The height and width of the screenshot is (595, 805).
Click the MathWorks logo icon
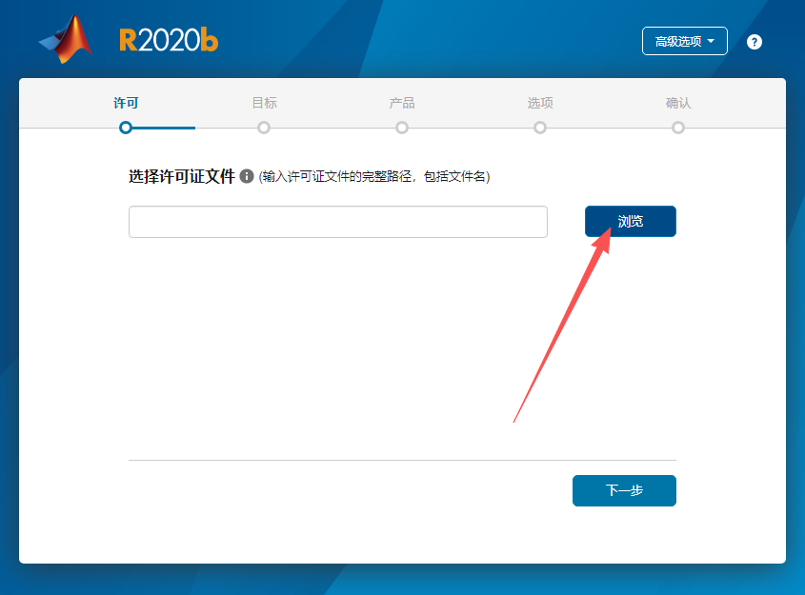[x=64, y=38]
